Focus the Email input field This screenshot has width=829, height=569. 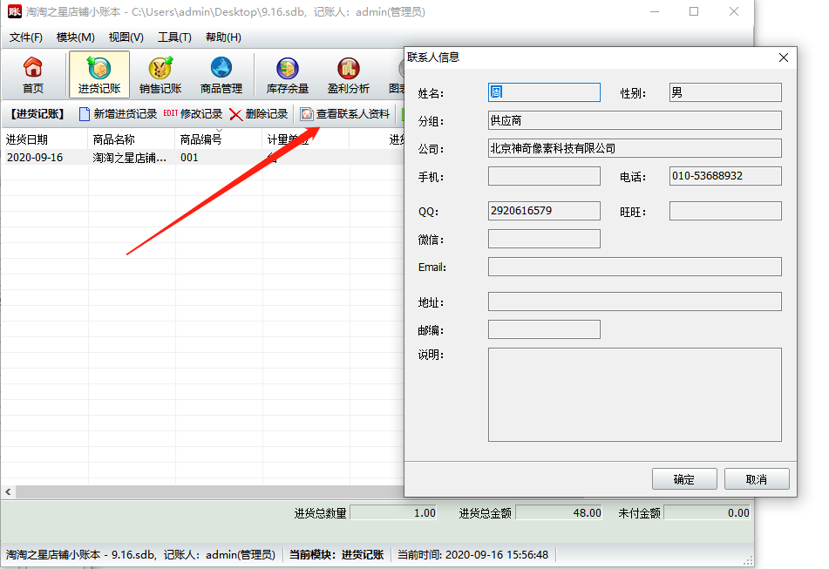[x=635, y=267]
